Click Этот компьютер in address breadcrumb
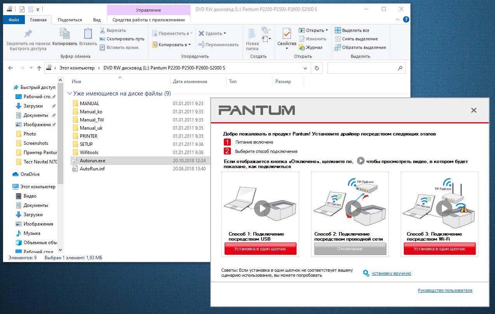Image resolution: width=495 pixels, height=314 pixels. tap(76, 68)
